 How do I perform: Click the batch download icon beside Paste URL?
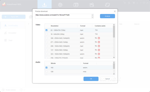[x=30, y=17]
